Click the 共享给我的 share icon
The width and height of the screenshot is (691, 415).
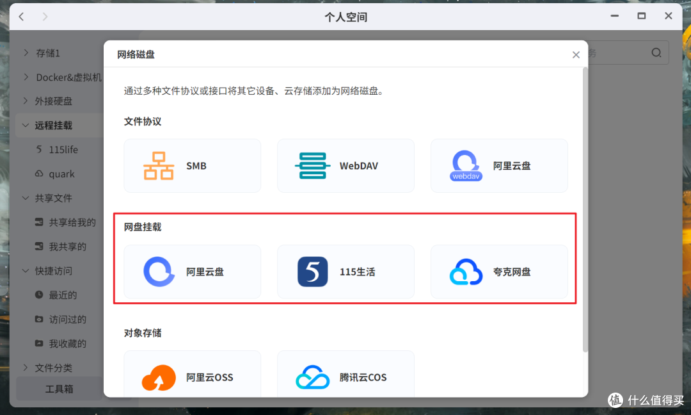pyautogui.click(x=39, y=222)
